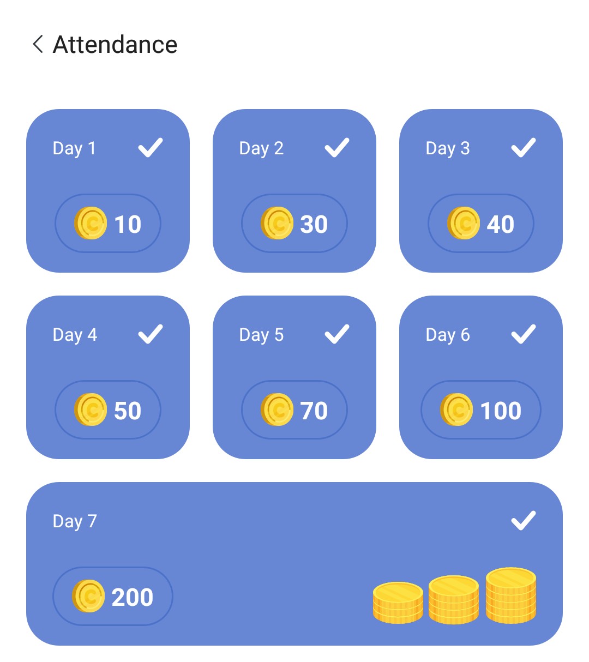This screenshot has height=662, width=589.
Task: Click the gold coin icon on Day 2
Action: pos(277,224)
